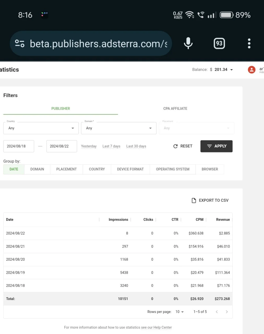Tap the site settings icon in address bar
Viewport: 264px width, 334px height.
click(20, 43)
